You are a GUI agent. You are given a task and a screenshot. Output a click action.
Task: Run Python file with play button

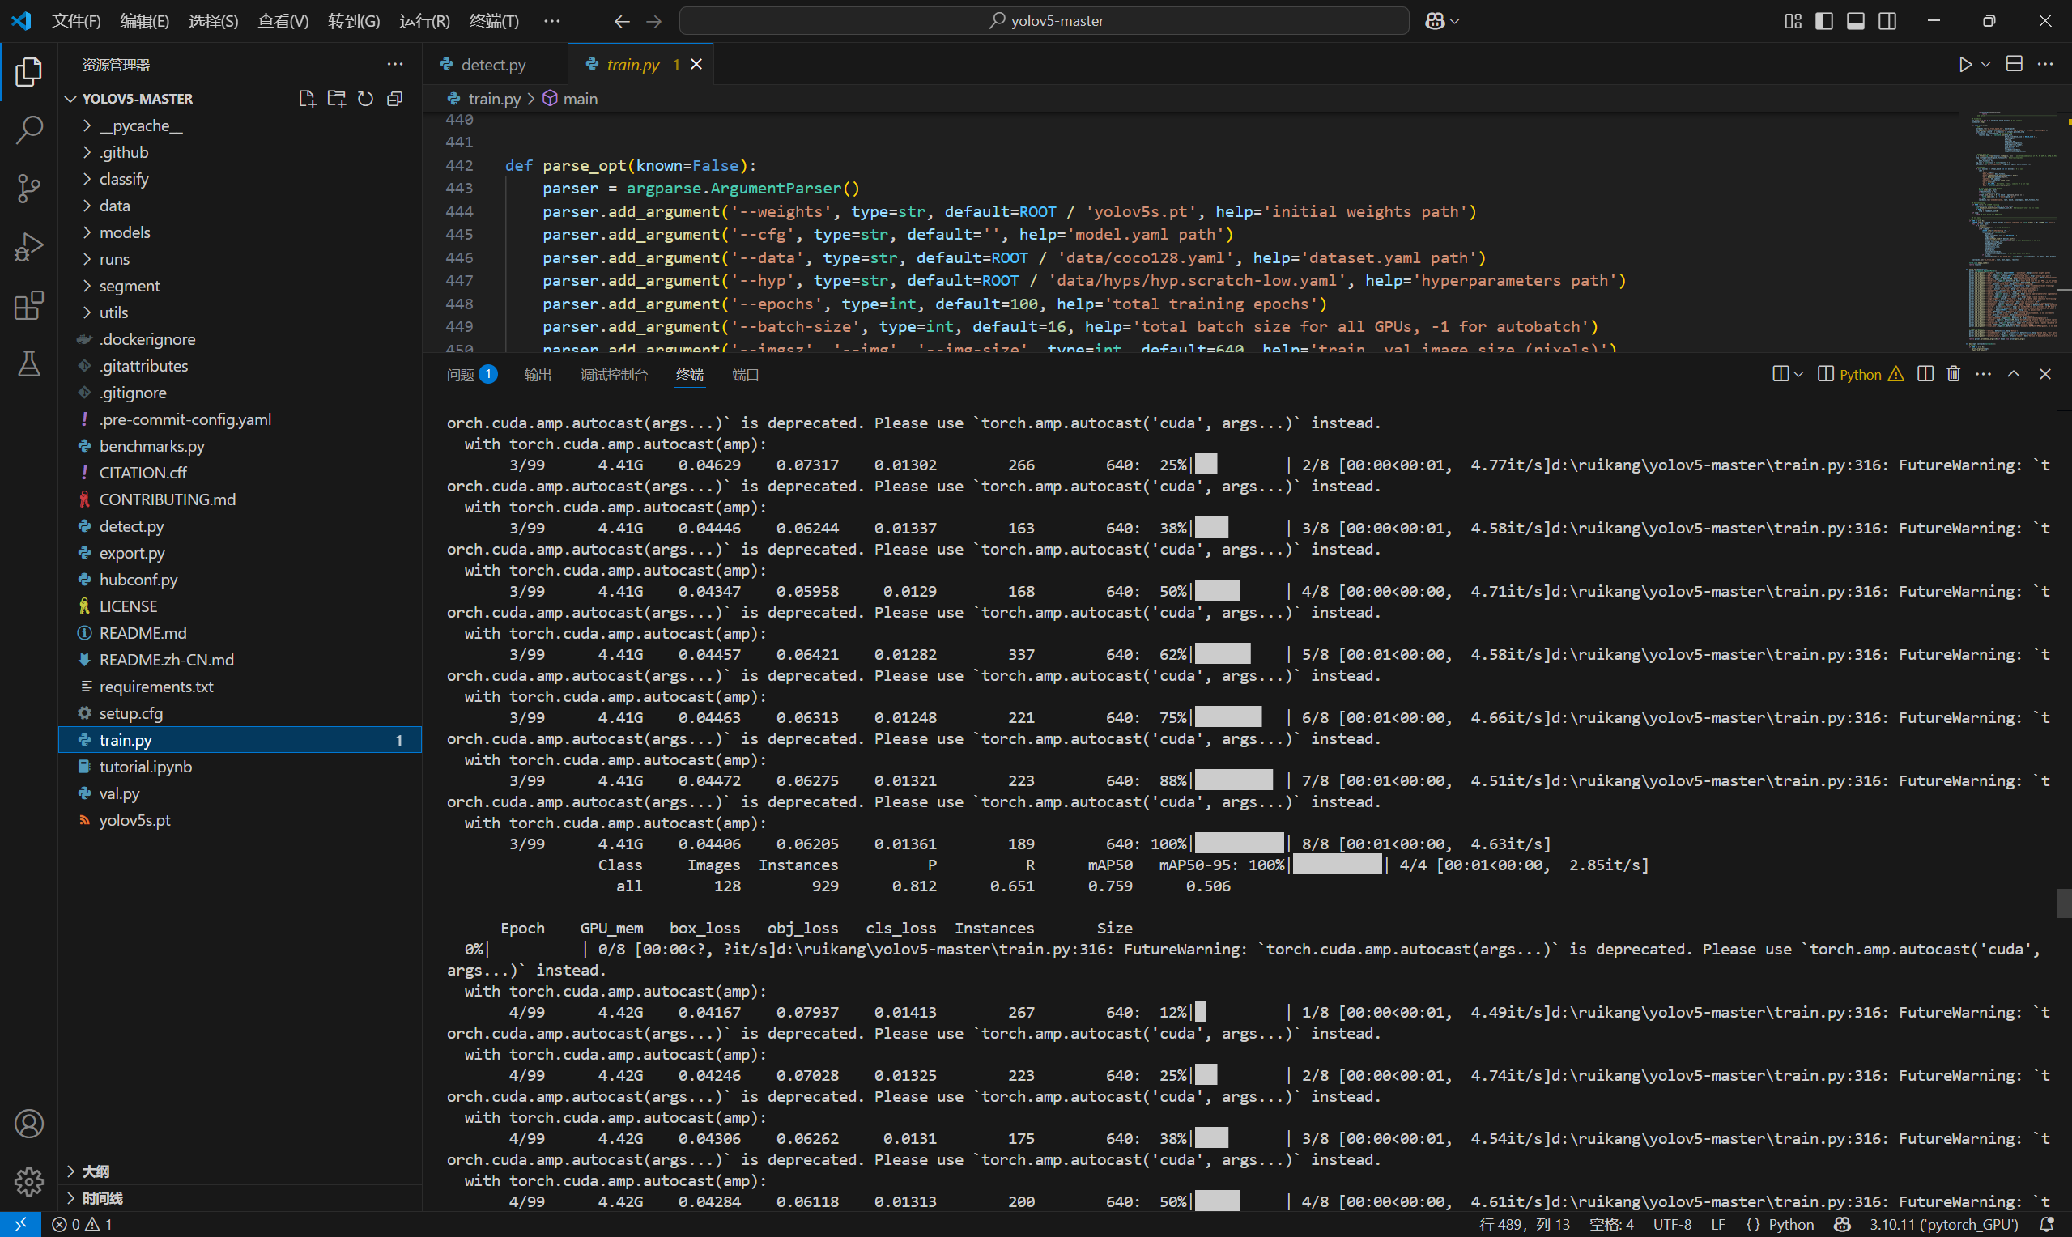[x=1965, y=64]
